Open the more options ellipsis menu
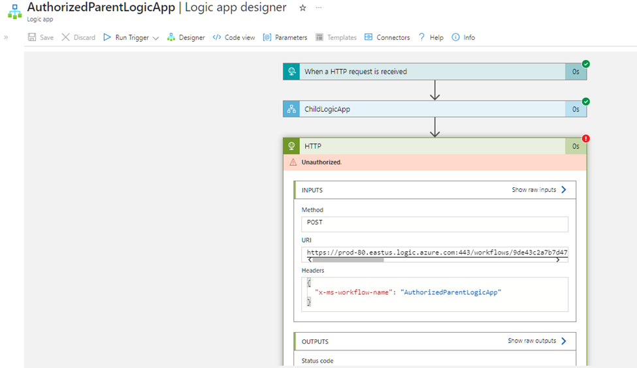Viewport: 637px width, 368px height. coord(319,8)
